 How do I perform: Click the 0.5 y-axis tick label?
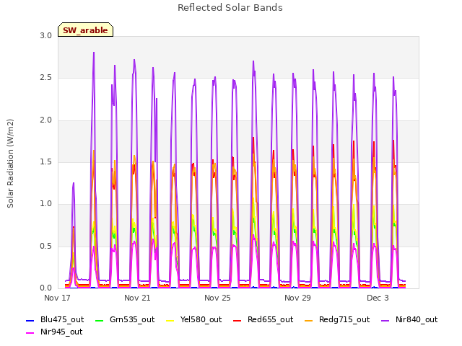coord(45,246)
